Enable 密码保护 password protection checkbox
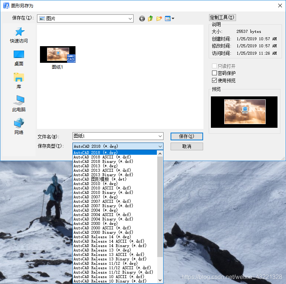The height and width of the screenshot is (284, 286). tap(215, 73)
